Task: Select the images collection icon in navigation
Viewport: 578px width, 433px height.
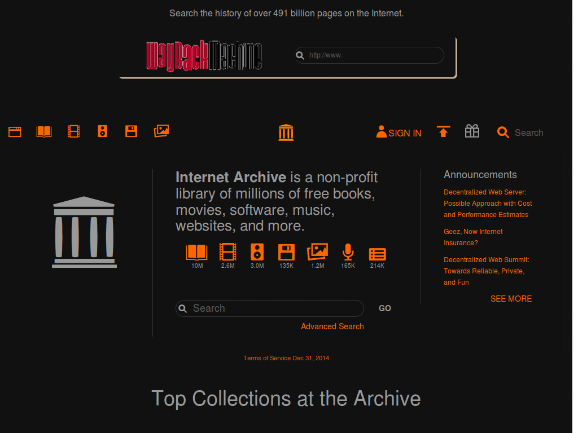Action: (x=161, y=131)
